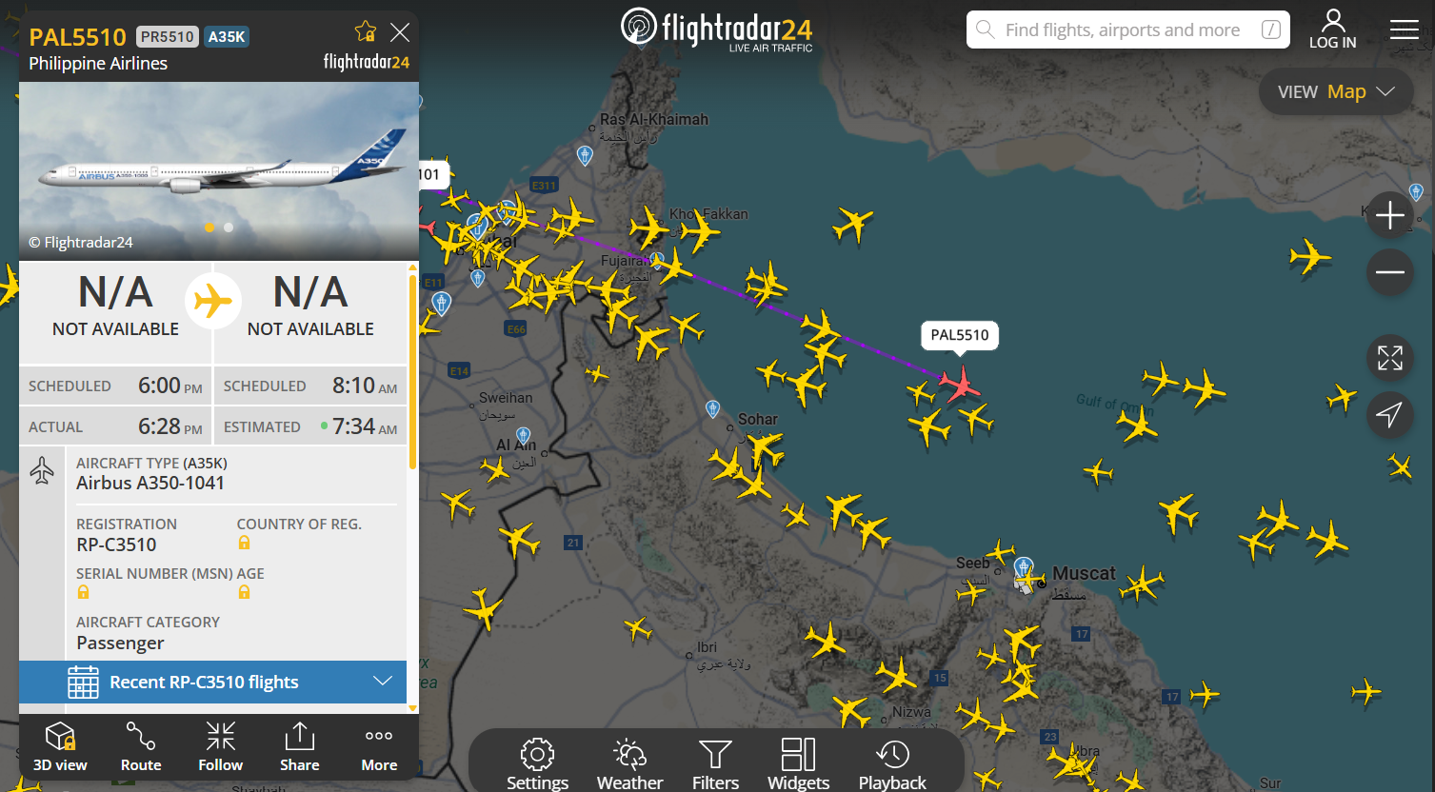Expand Recent RP-C3510 flights
The width and height of the screenshot is (1435, 792).
click(212, 682)
